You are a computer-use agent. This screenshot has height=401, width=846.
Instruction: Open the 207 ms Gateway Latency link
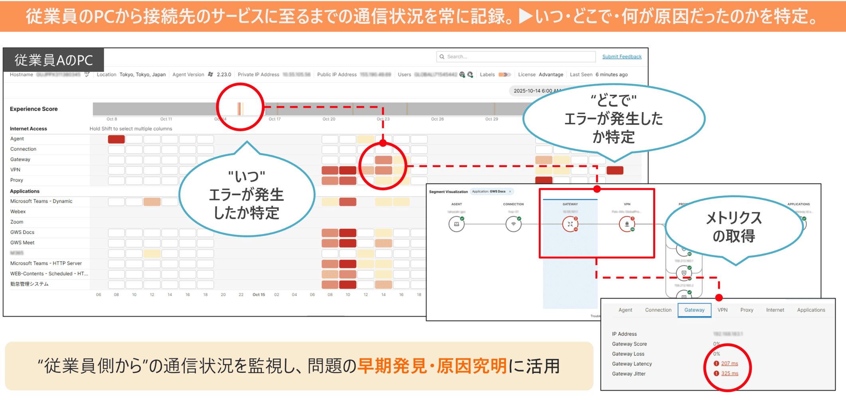point(729,363)
